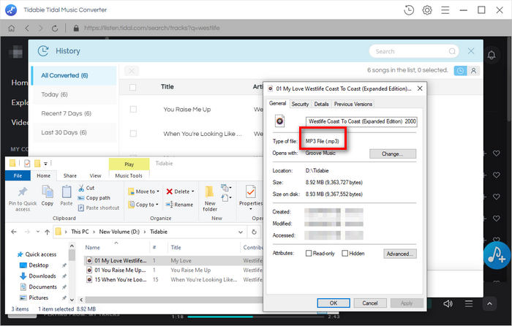Image resolution: width=512 pixels, height=326 pixels.
Task: Open Tidabie settings gear icon
Action: (427, 10)
